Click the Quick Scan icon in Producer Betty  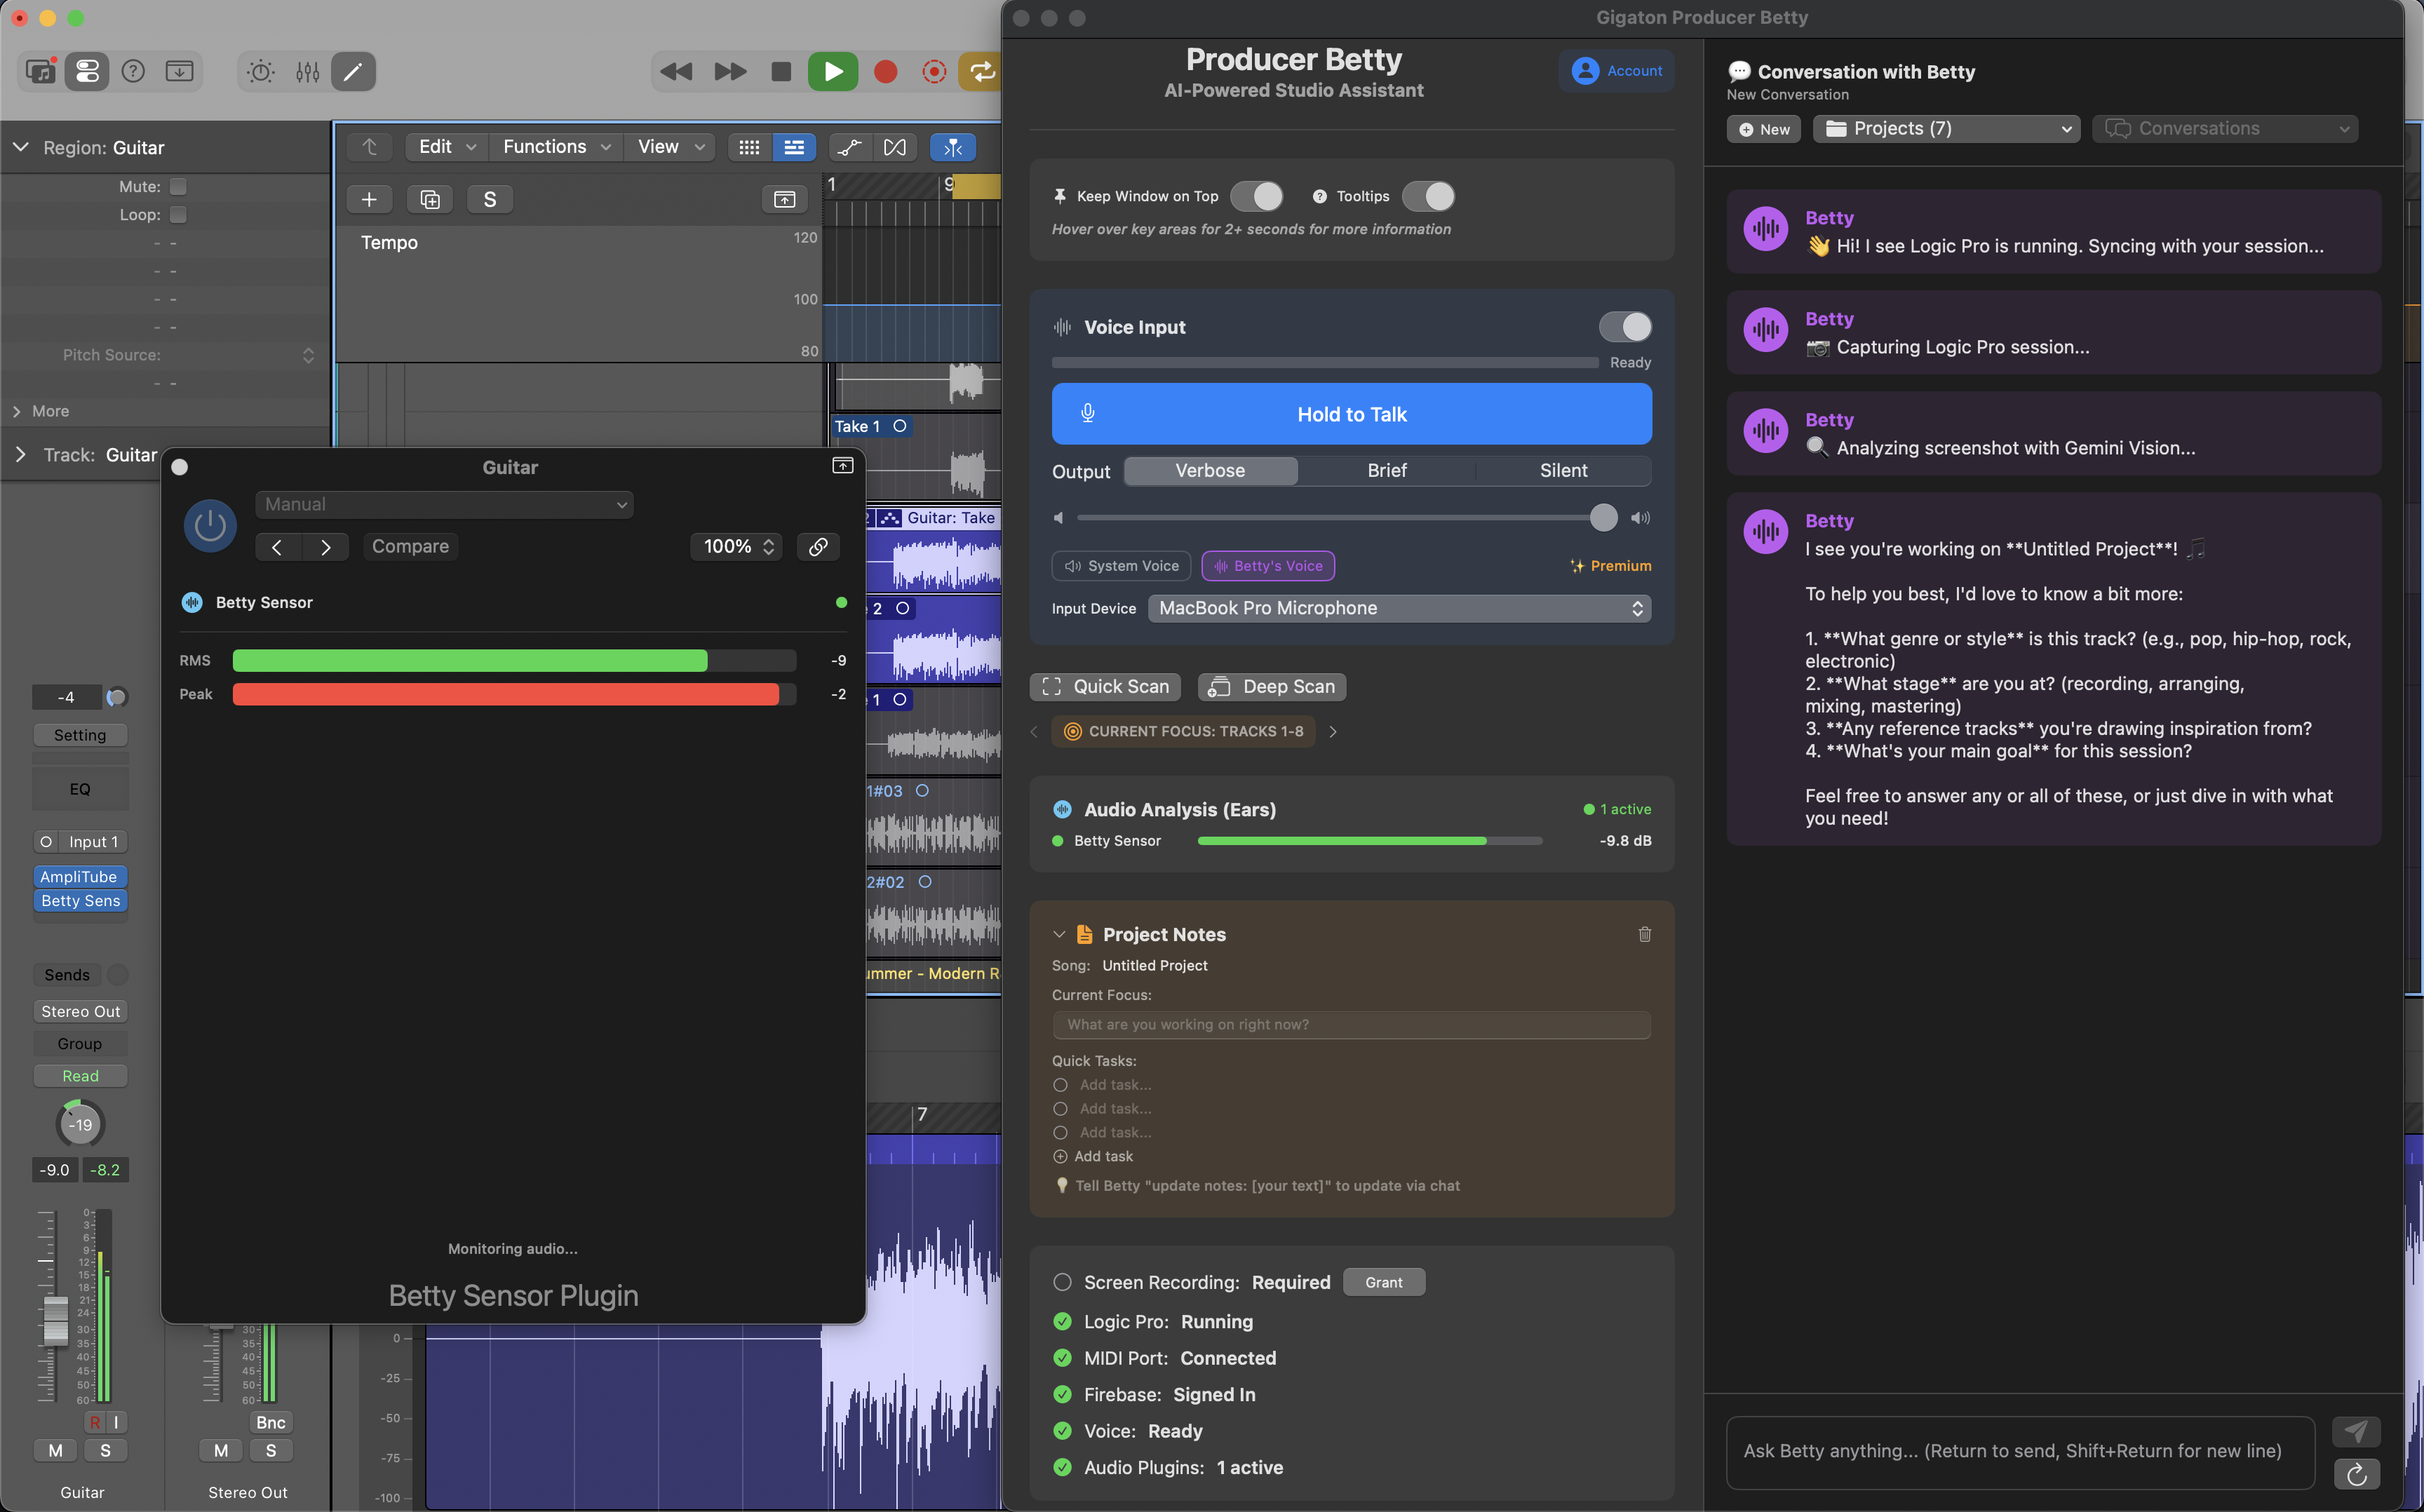(x=1051, y=686)
